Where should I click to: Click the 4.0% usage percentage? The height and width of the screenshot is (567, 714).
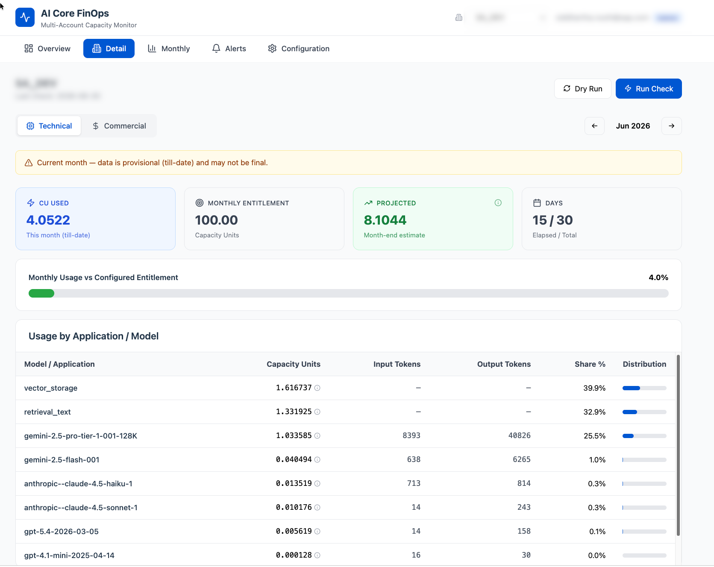point(658,278)
